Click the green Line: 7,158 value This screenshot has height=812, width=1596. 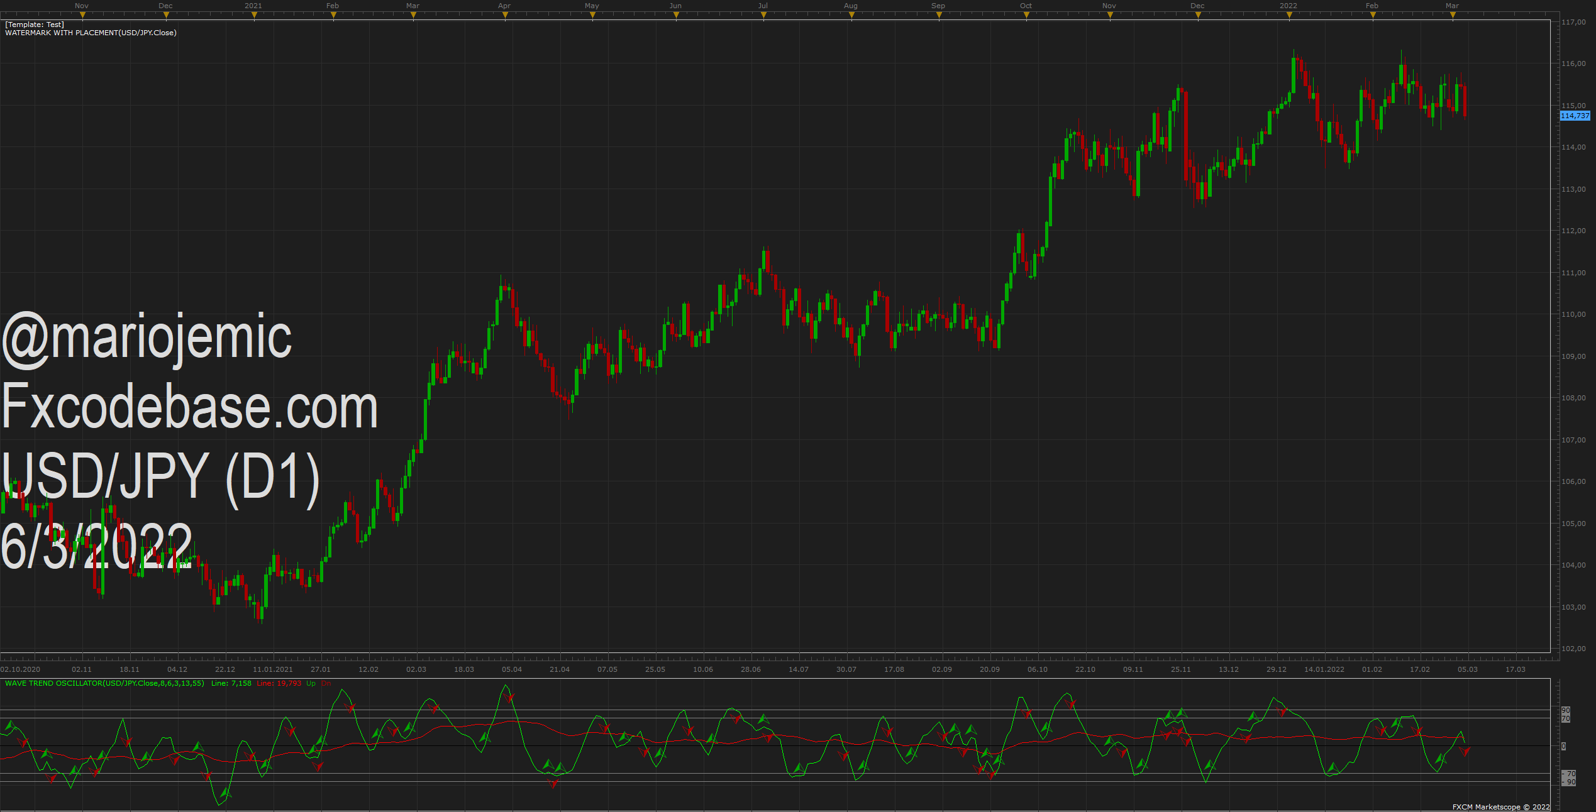[231, 683]
